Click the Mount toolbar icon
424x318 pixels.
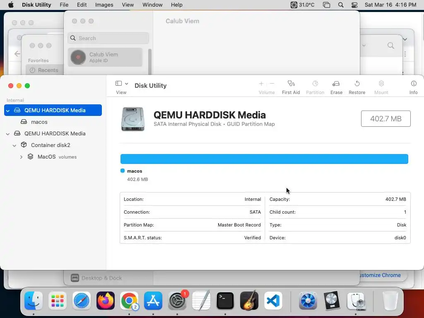(381, 84)
